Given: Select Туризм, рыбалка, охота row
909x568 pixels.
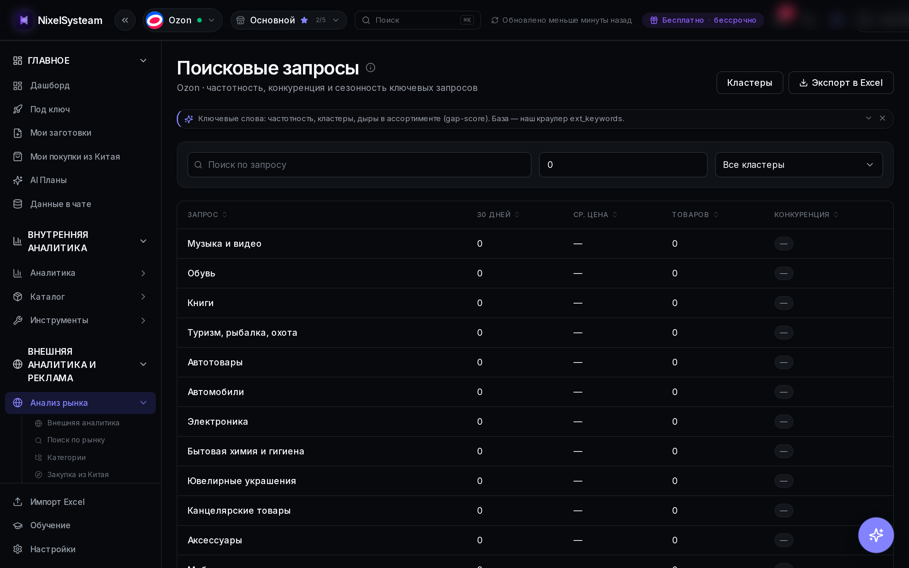Looking at the screenshot, I should click(x=535, y=333).
